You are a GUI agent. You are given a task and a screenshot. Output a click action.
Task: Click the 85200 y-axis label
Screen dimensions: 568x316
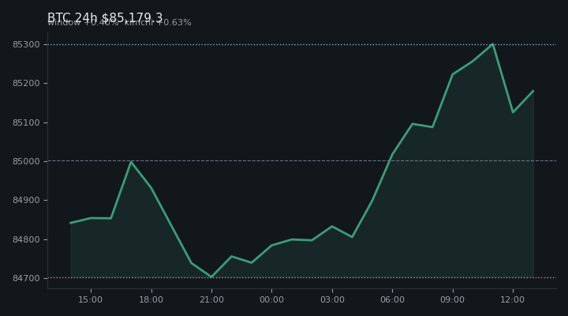tap(26, 84)
